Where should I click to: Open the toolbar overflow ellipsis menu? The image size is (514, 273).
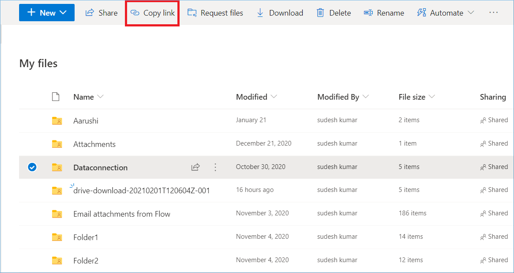493,13
